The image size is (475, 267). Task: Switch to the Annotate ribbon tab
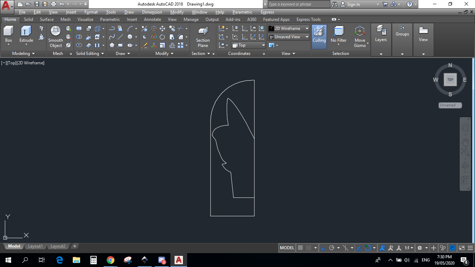[x=152, y=19]
